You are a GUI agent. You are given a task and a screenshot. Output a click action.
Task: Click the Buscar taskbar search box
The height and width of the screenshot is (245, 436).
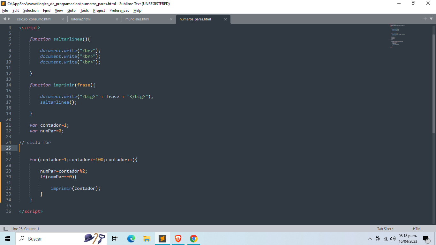click(62, 239)
